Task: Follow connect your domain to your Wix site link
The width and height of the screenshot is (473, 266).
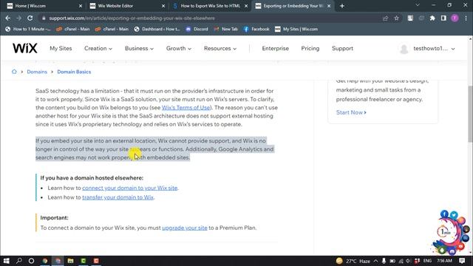Action: click(130, 188)
